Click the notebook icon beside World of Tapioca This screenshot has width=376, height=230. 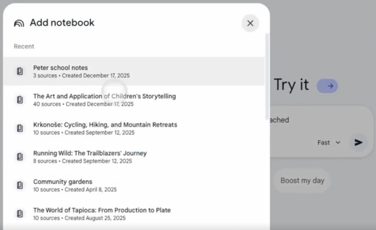[20, 214]
